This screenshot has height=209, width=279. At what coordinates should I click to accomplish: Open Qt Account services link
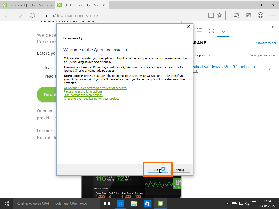point(95,88)
